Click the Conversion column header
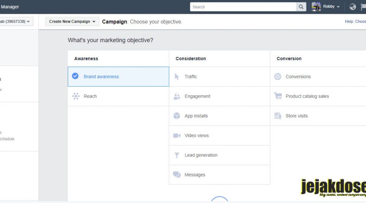Image resolution: width=366 pixels, height=203 pixels. coord(289,59)
